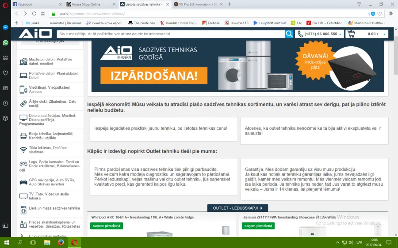Image resolution: width=398 pixels, height=248 pixels.
Task: Open Preces skaistumkopšanai category
Action: pyautogui.click(x=50, y=224)
